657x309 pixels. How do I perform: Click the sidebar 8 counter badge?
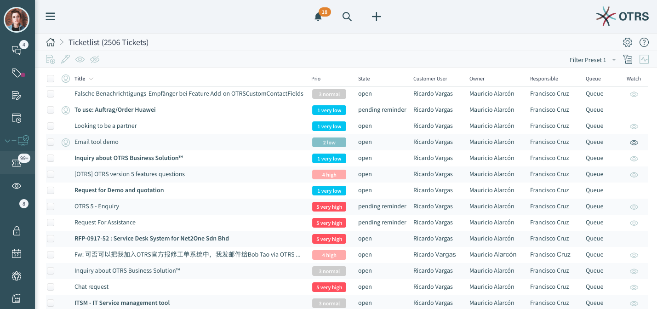tap(24, 204)
